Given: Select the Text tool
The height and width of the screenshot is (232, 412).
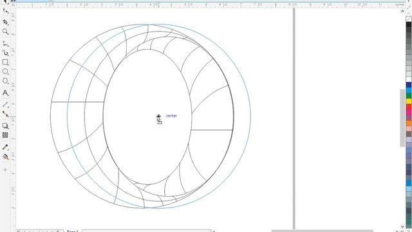Looking at the screenshot, I should pyautogui.click(x=5, y=93).
